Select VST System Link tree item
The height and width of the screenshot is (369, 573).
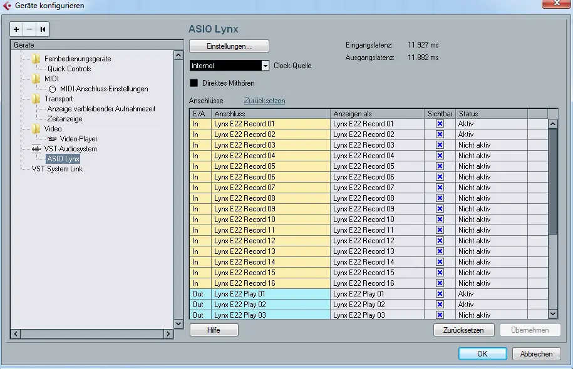[x=57, y=169]
